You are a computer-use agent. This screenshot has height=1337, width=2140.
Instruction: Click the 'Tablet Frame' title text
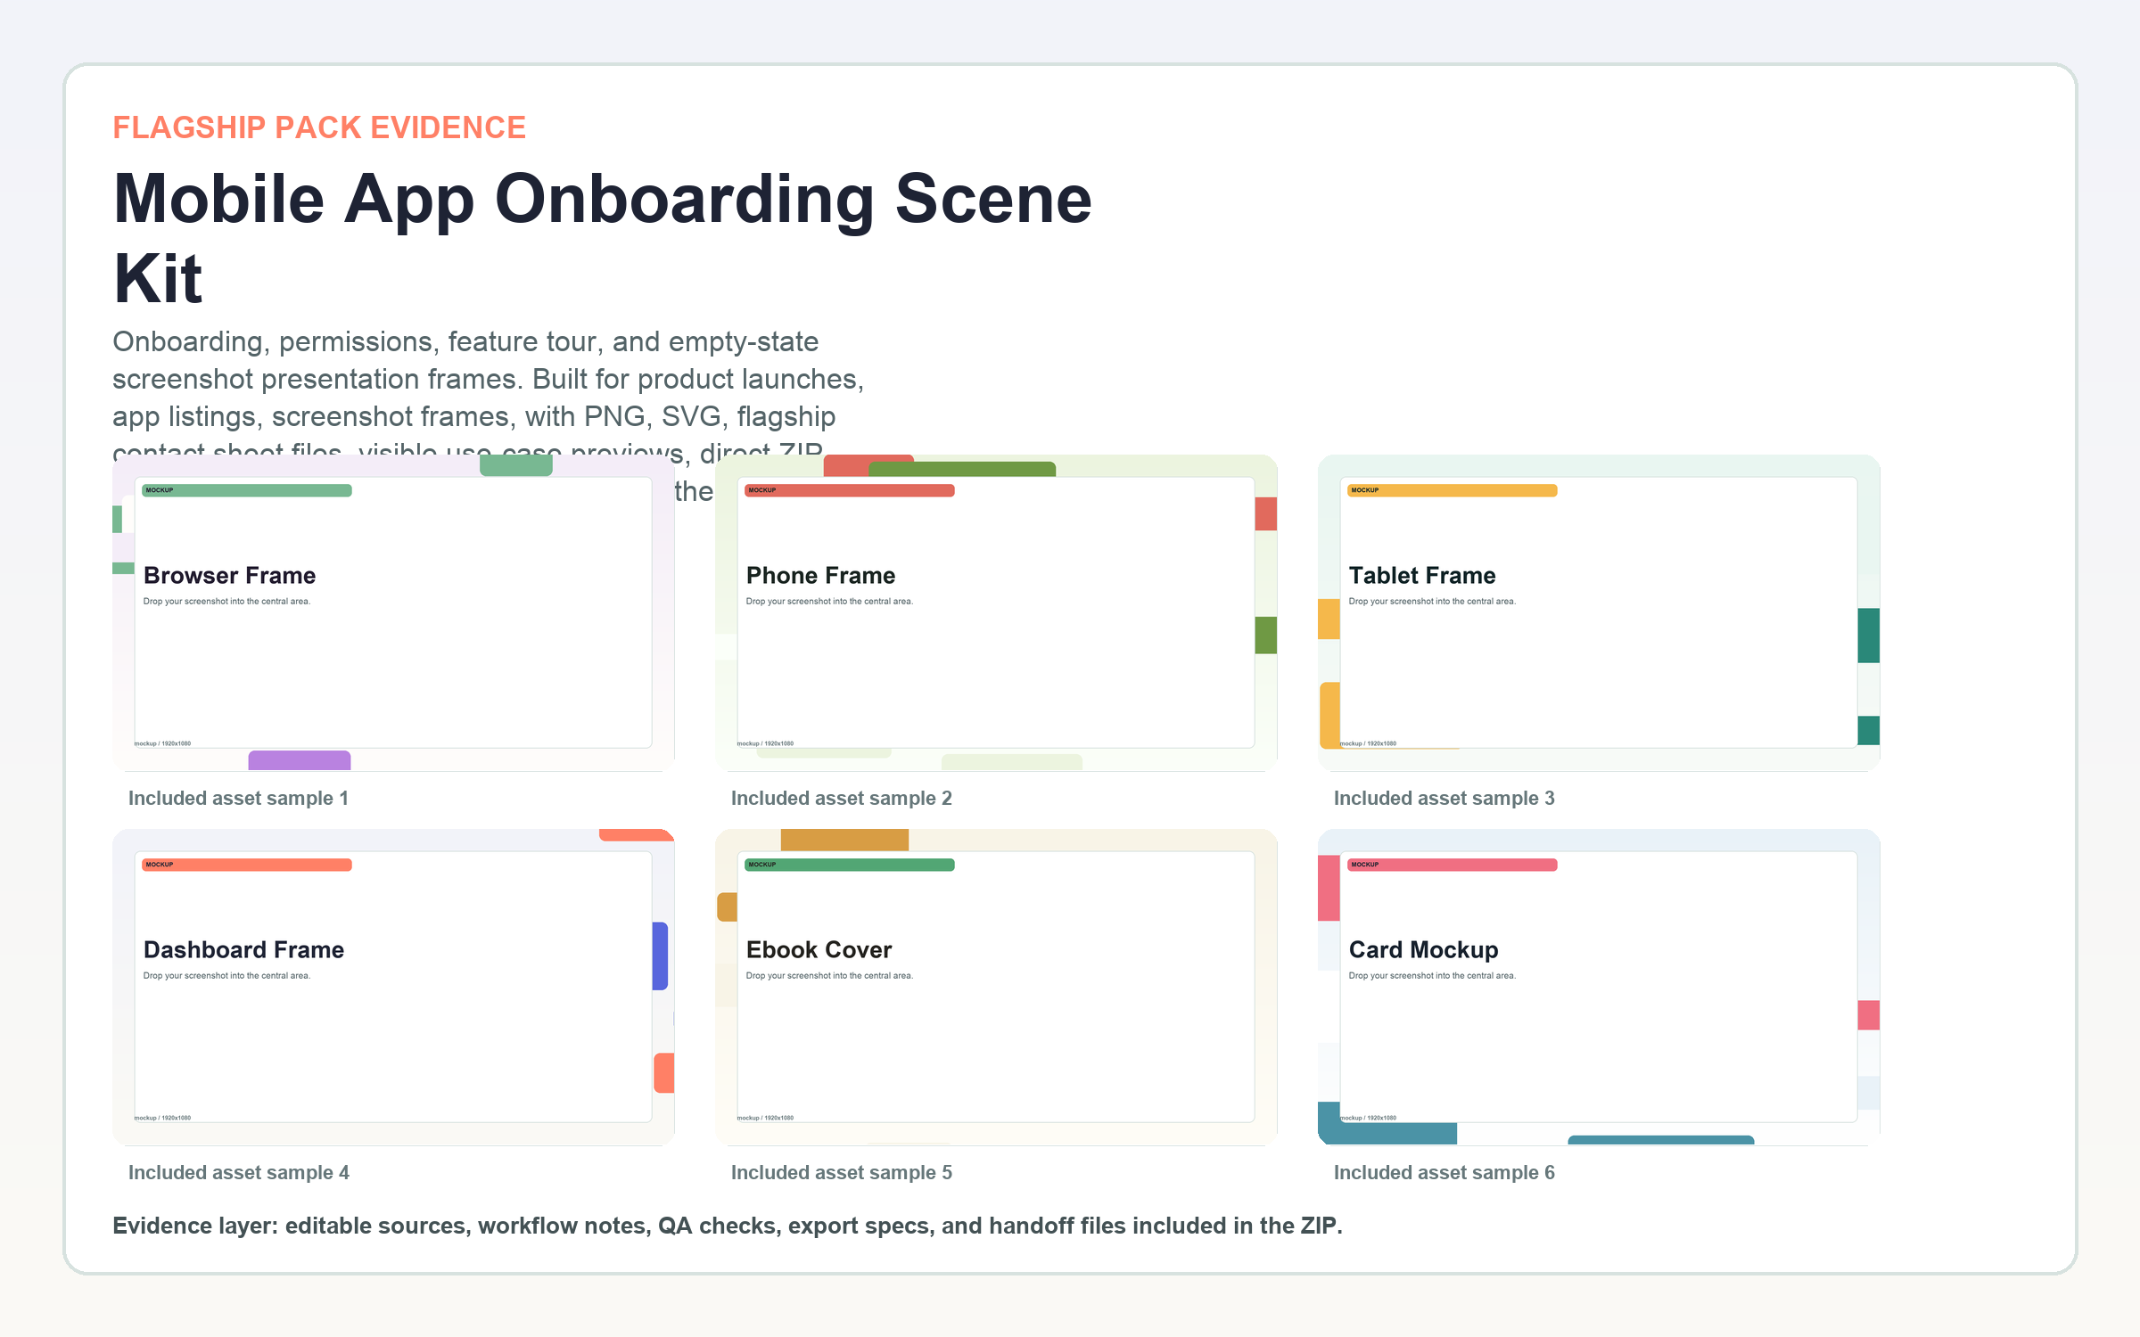click(x=1422, y=576)
